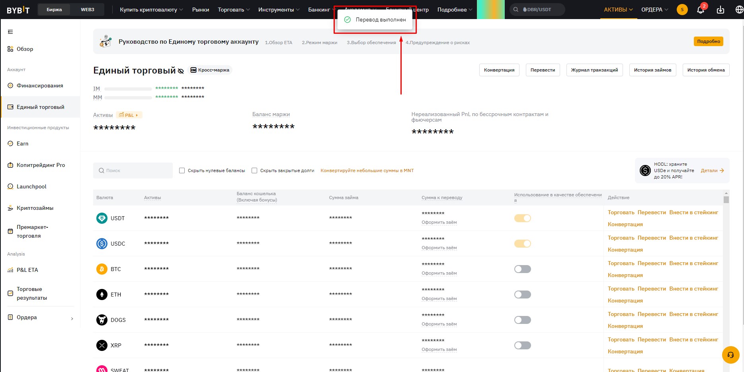
Task: Click the search magnifier icon in header
Action: point(516,10)
